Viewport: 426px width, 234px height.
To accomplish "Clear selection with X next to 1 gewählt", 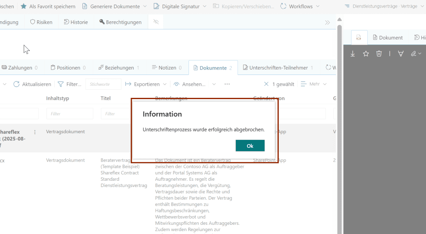I will (266, 84).
